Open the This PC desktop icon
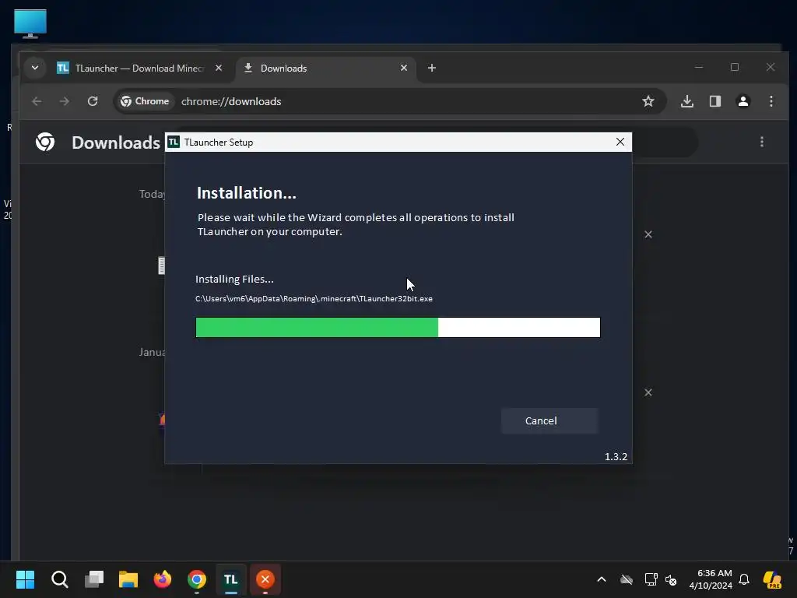 coord(30,23)
